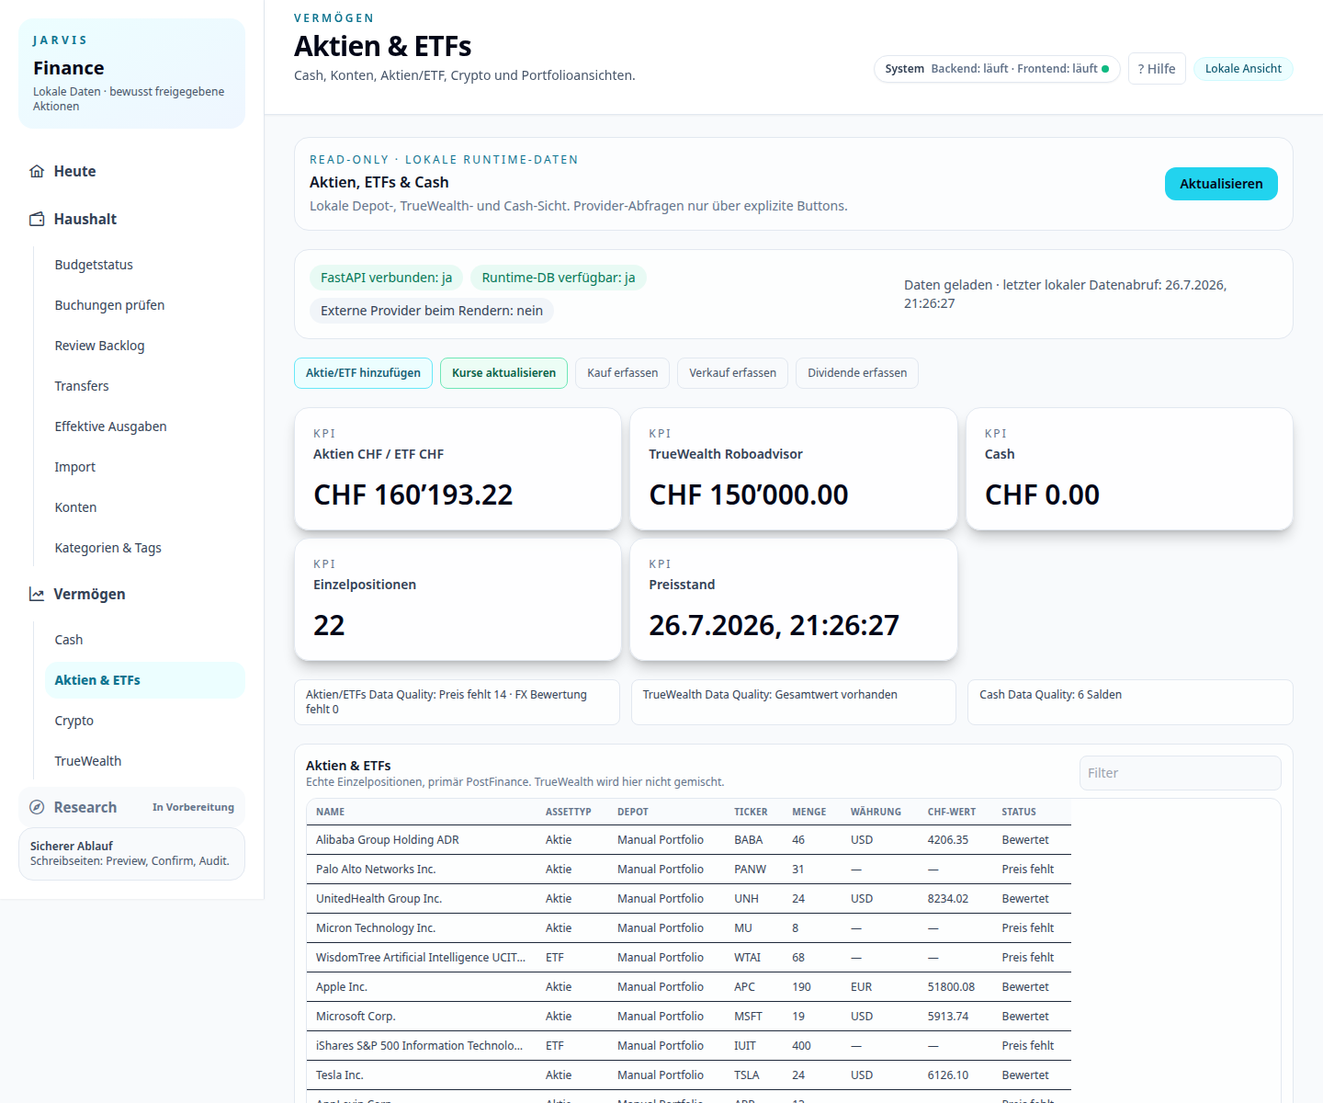Click UnitedHealth Group Inc. row
1323x1103 pixels.
689,899
